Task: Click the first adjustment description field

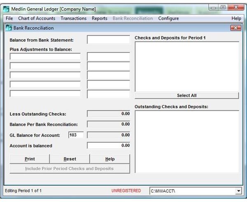Action: [x=45, y=57]
